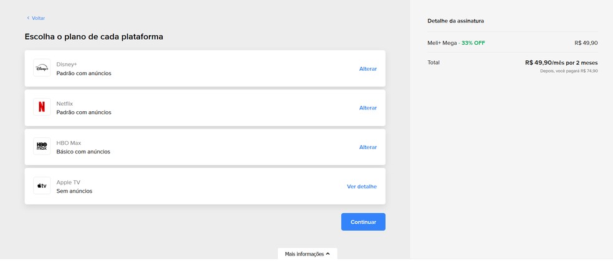The image size is (613, 261).
Task: Click the chevron arrow on Mais informações
Action: (328, 254)
